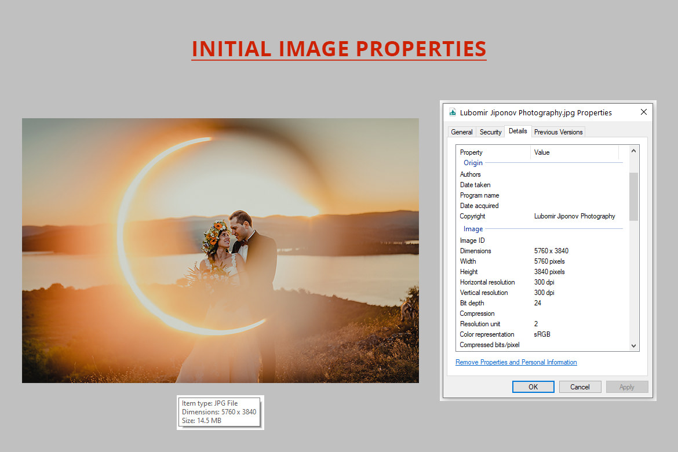Switch to the General tab

pyautogui.click(x=462, y=132)
